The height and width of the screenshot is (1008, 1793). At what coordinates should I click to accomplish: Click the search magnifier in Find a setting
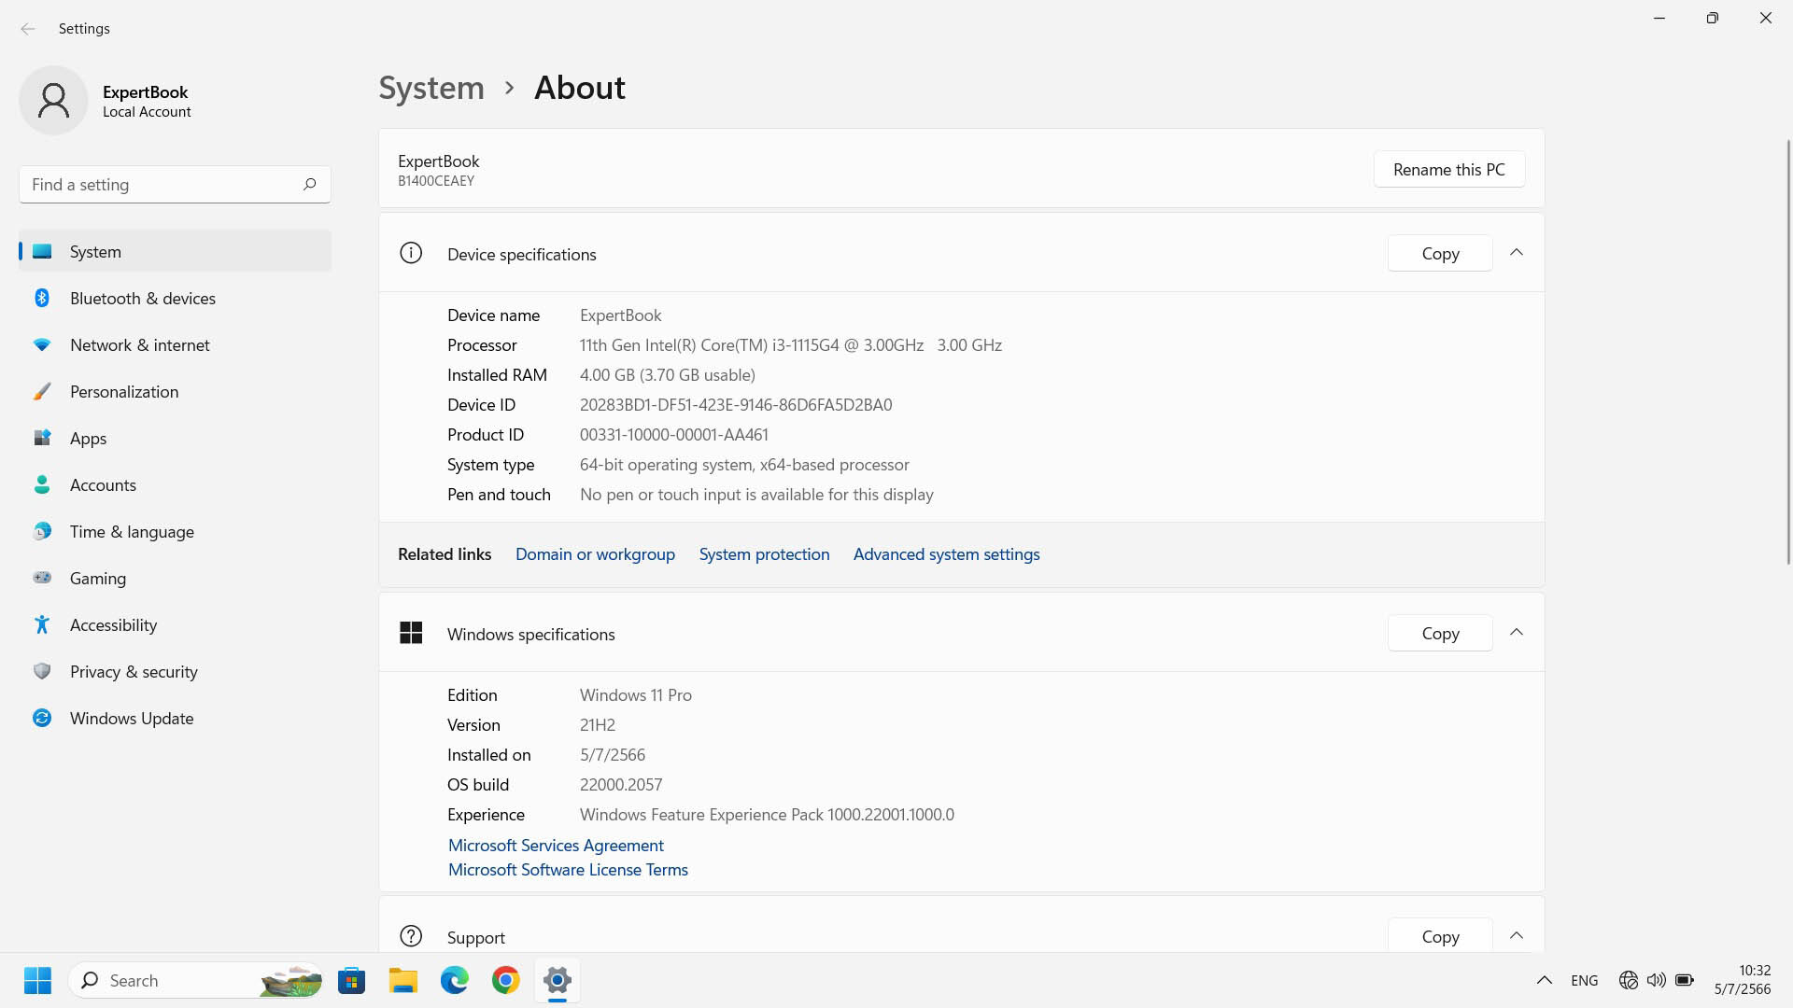coord(309,184)
